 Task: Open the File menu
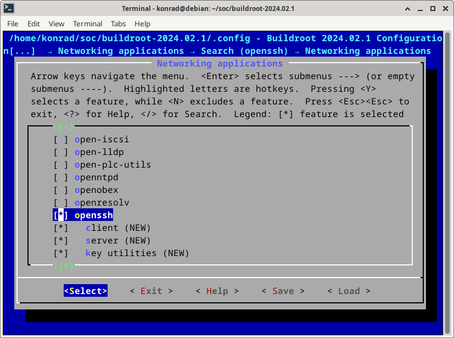(13, 24)
